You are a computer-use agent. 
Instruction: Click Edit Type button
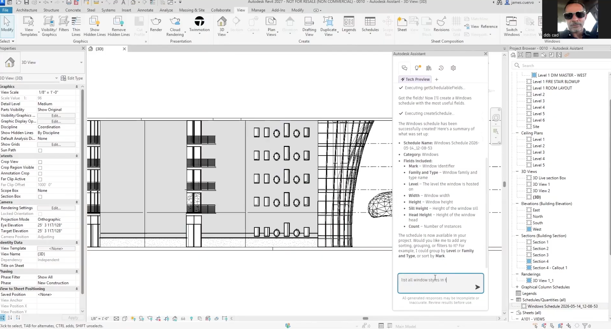tap(72, 78)
